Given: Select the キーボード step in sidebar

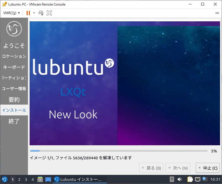Looking at the screenshot, I should (14, 67).
